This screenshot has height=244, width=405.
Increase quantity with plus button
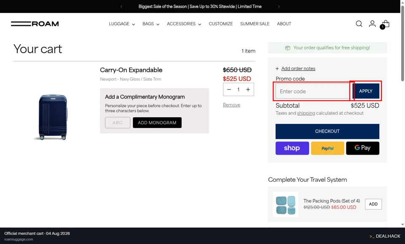pos(248,89)
